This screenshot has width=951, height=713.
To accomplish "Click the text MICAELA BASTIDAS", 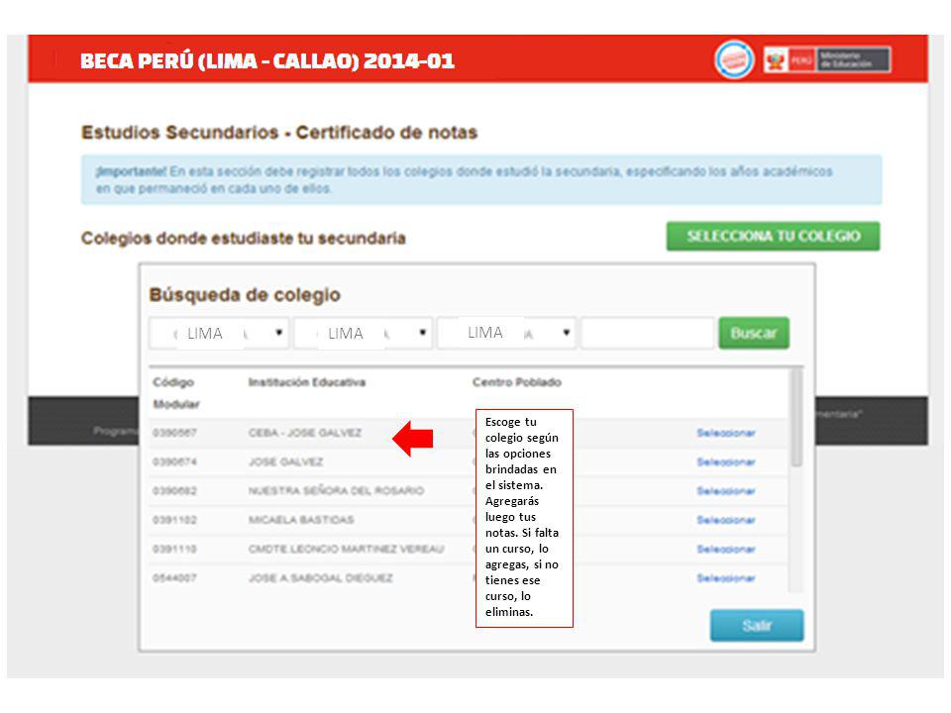I will 301,520.
